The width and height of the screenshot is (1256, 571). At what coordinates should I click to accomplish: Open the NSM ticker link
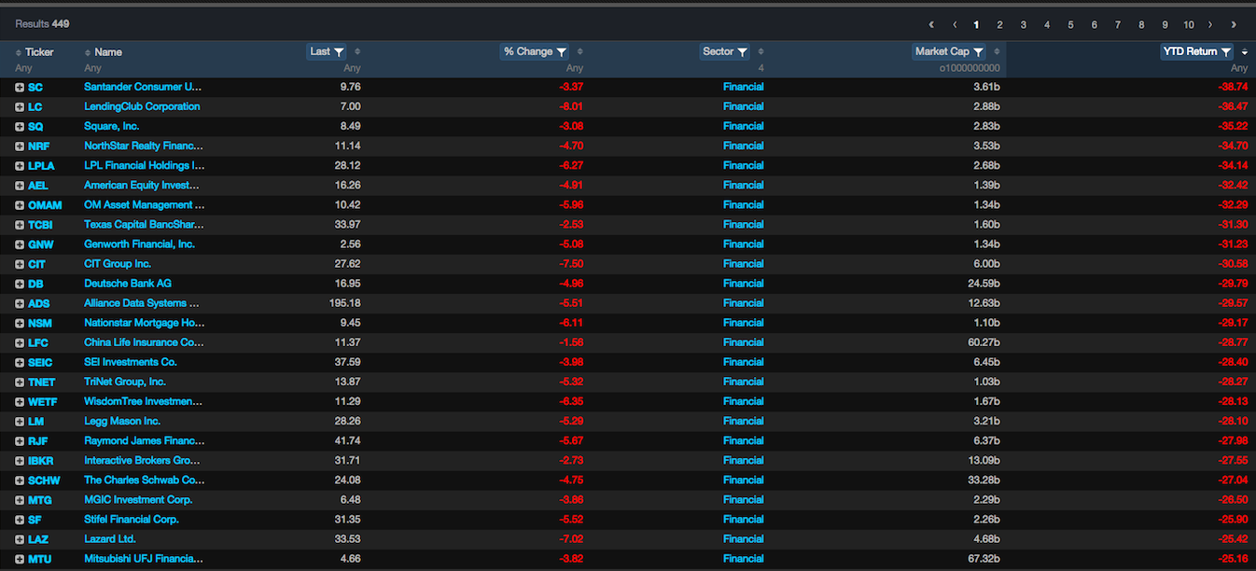coord(40,324)
